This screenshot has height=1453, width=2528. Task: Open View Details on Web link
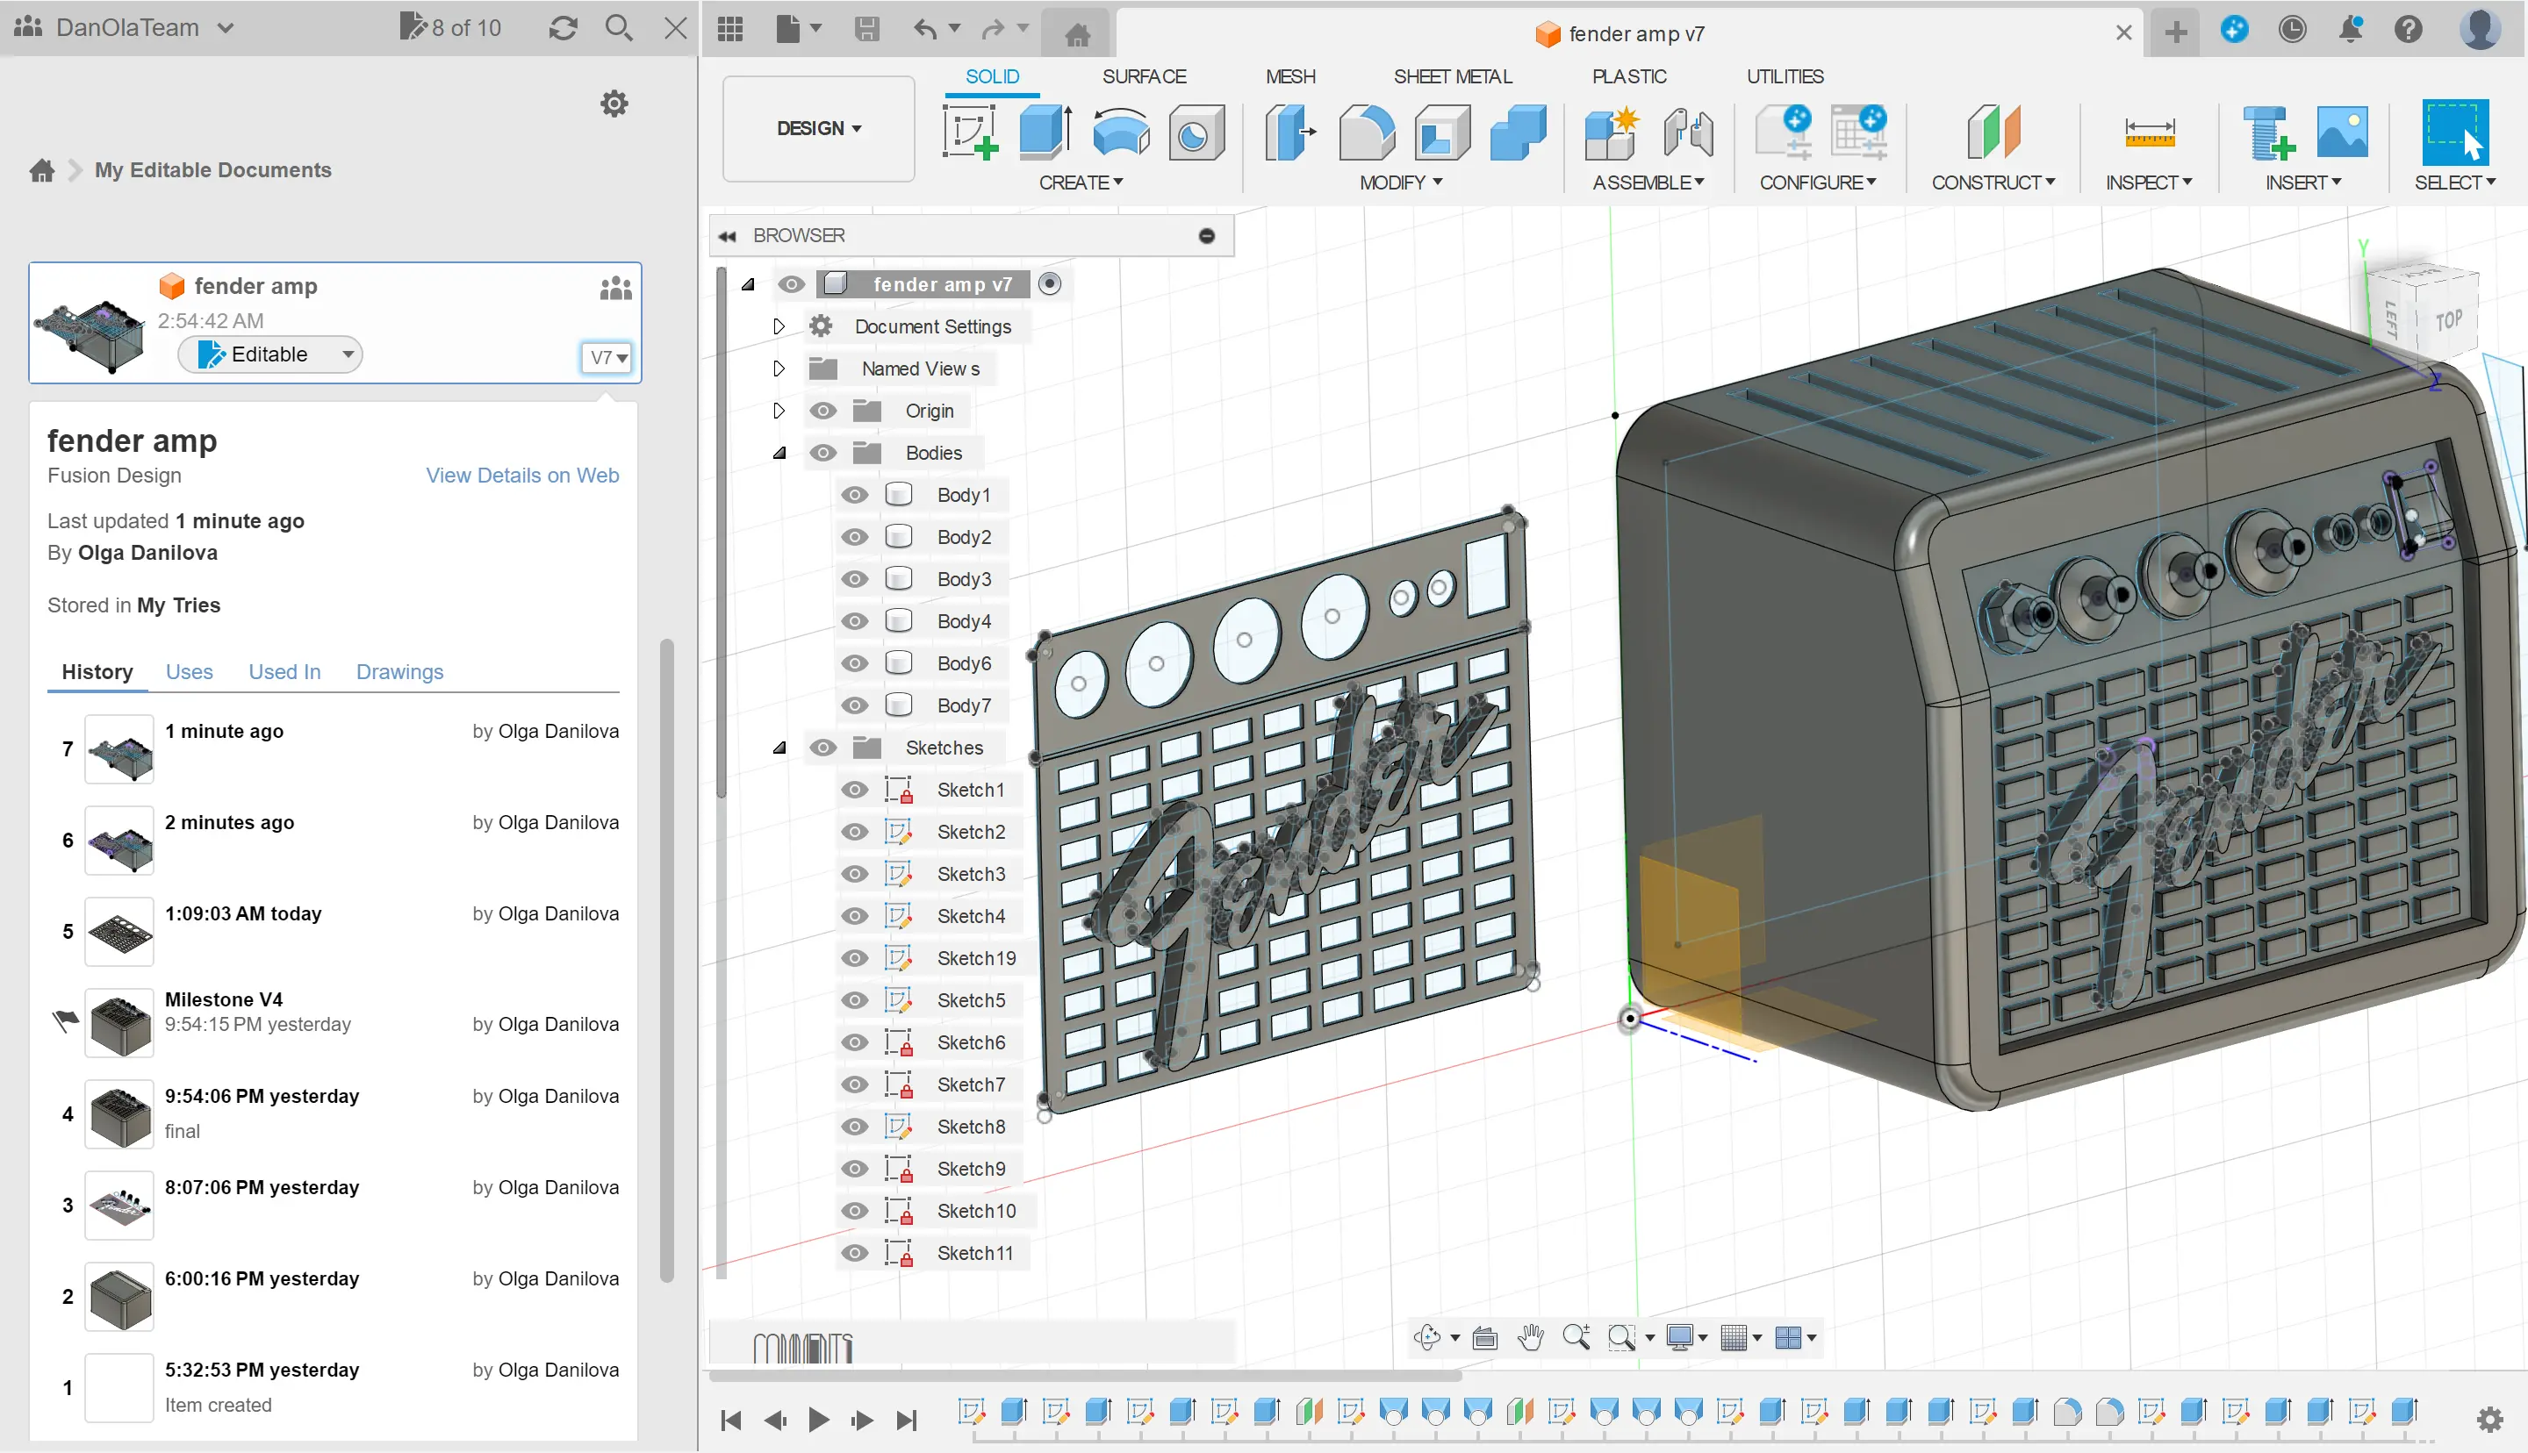pos(522,476)
